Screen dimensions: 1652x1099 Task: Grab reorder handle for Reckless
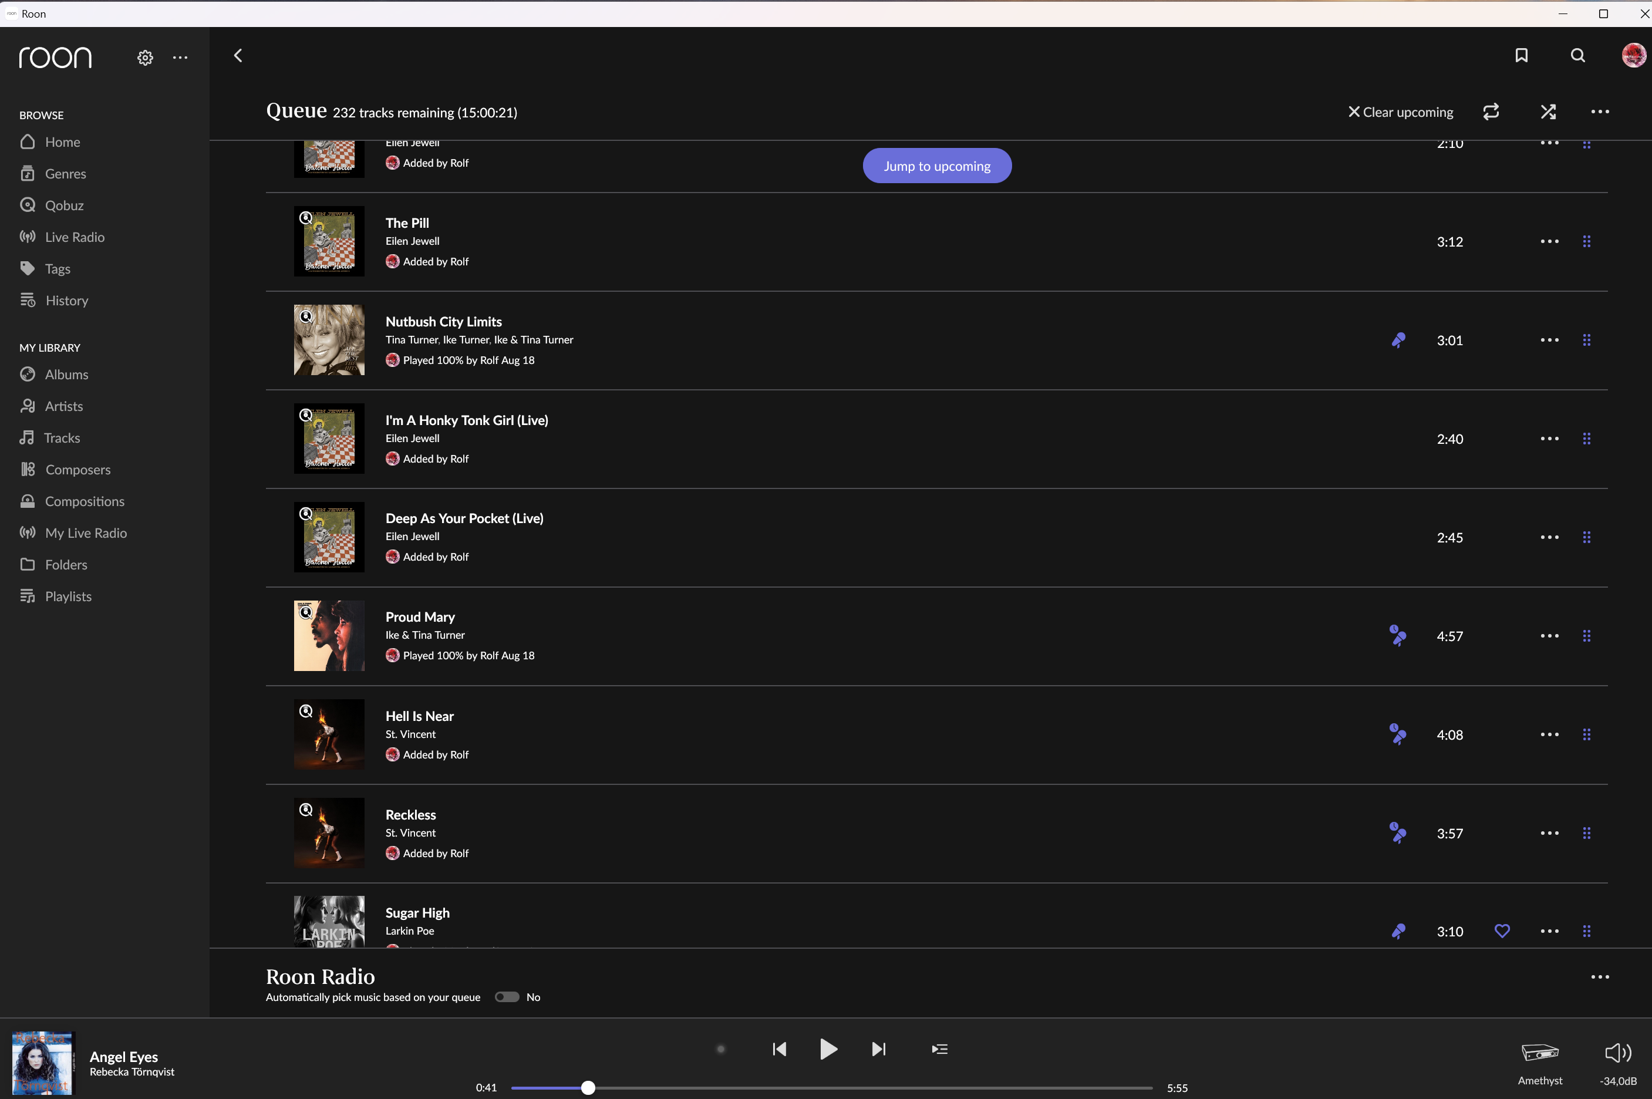1587,834
